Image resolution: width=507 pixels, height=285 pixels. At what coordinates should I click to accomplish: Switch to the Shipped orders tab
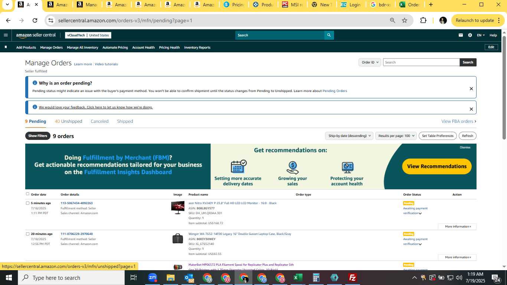click(x=125, y=121)
